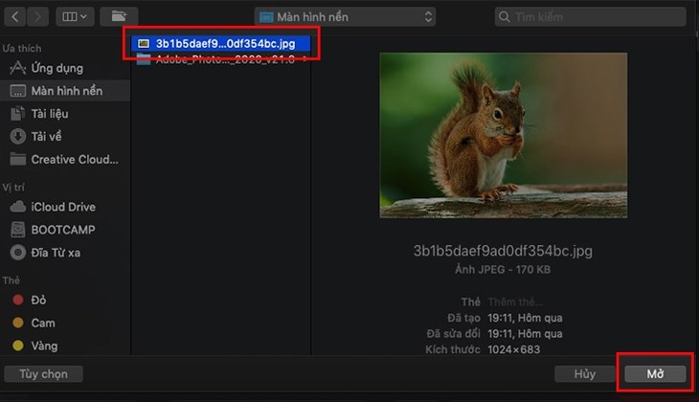This screenshot has width=699, height=402.
Task: Go forward with the right arrow button
Action: coord(38,17)
